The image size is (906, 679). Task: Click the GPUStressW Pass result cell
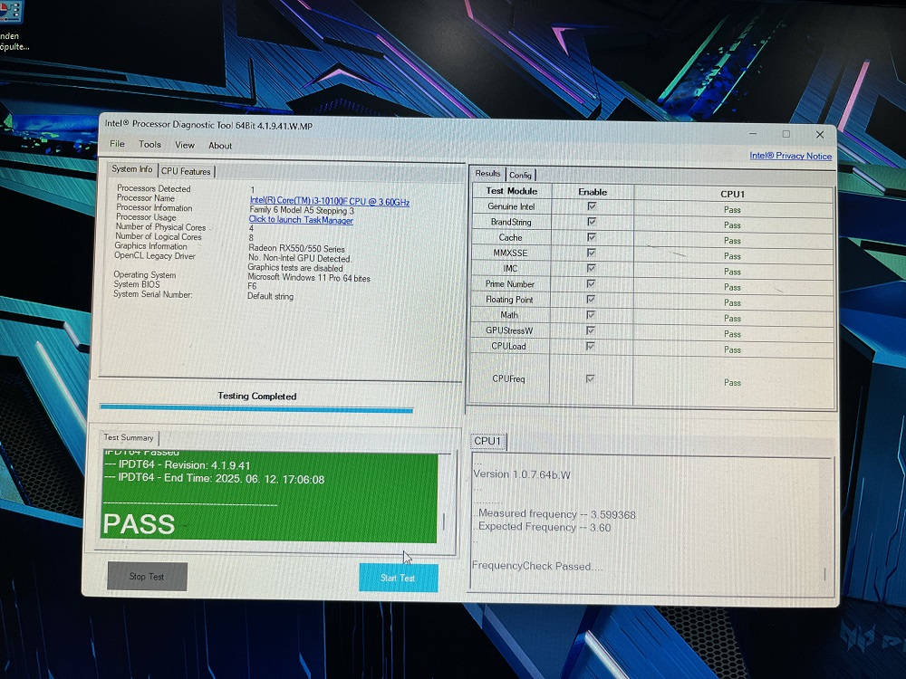732,334
